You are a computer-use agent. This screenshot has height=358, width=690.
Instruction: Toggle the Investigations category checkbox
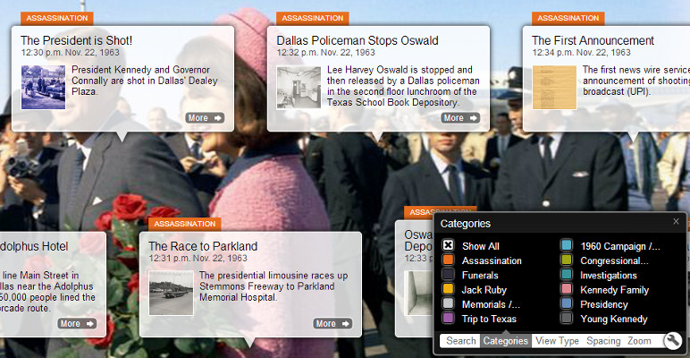point(567,275)
